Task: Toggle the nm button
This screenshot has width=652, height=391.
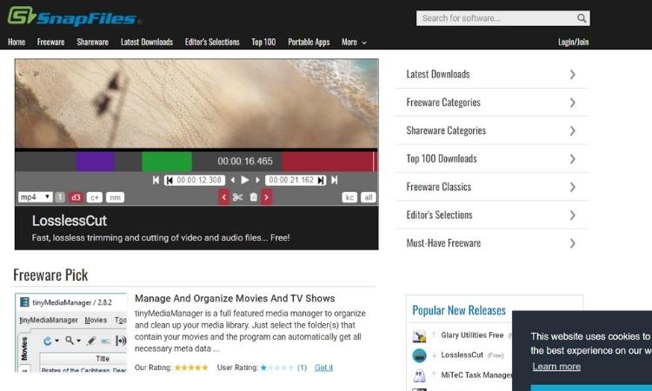Action: click(115, 197)
